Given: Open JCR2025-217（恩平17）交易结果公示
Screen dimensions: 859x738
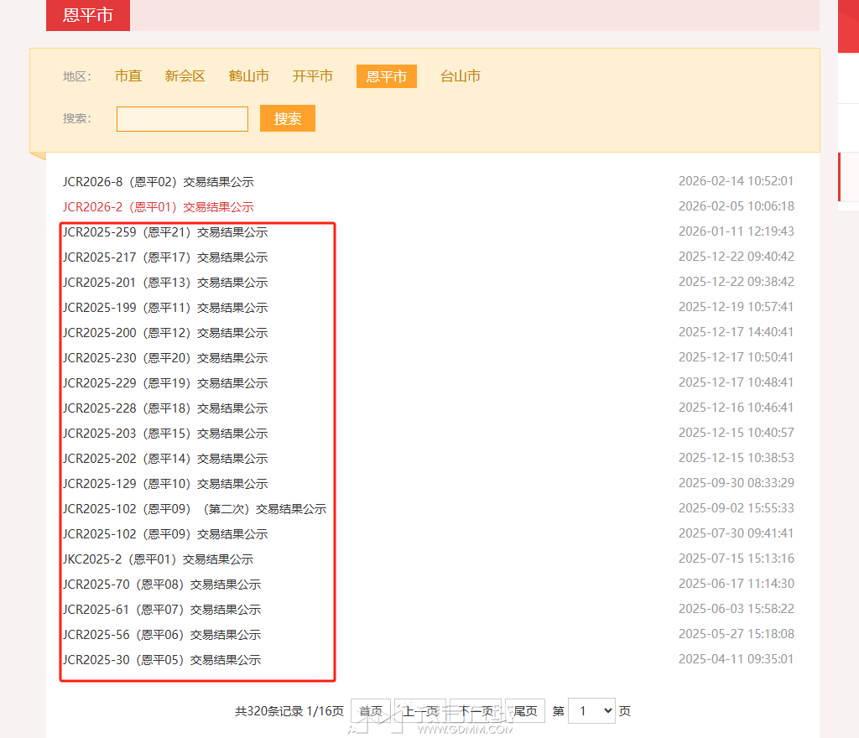Looking at the screenshot, I should [x=165, y=257].
